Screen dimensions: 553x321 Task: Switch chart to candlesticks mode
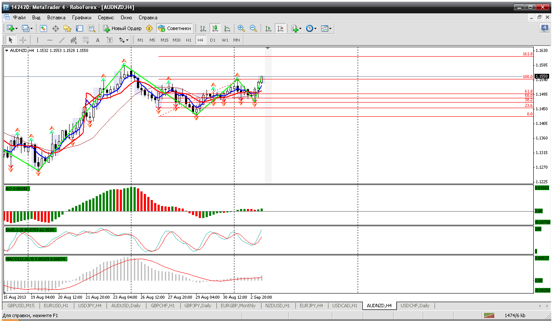click(215, 28)
